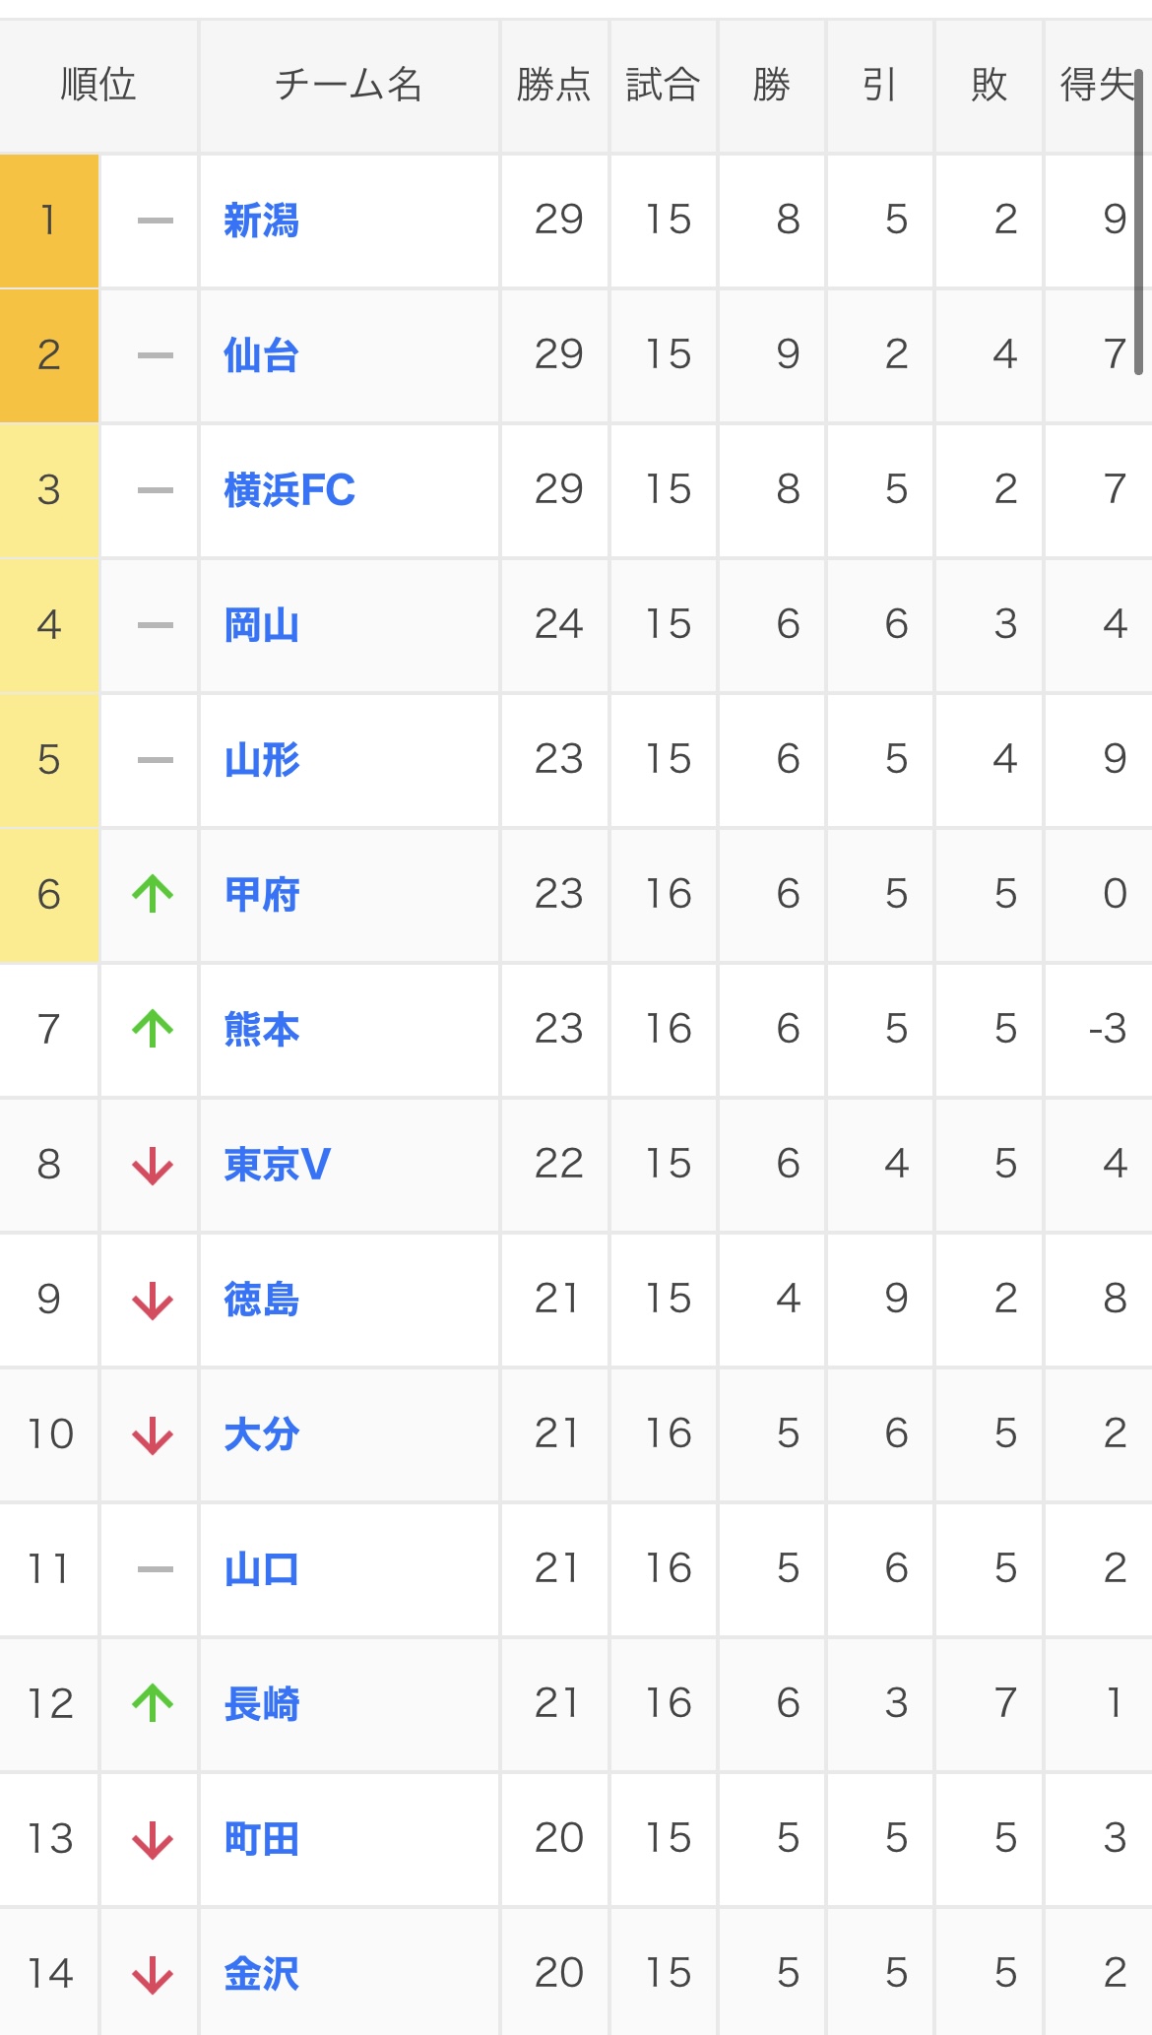Click the green up arrow beside 甲府
This screenshot has height=2035, width=1152.
(x=153, y=894)
